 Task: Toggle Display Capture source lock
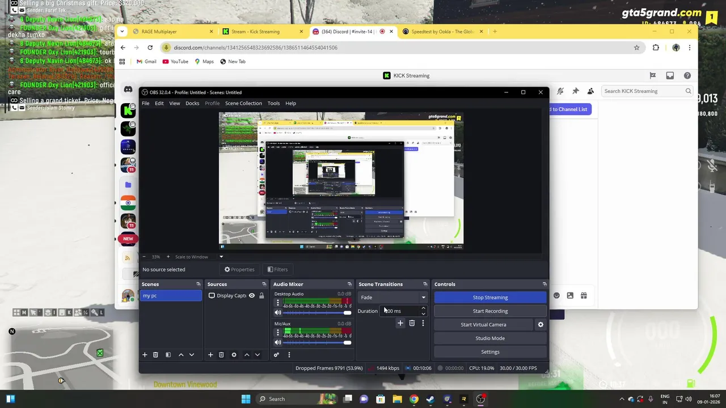point(261,296)
